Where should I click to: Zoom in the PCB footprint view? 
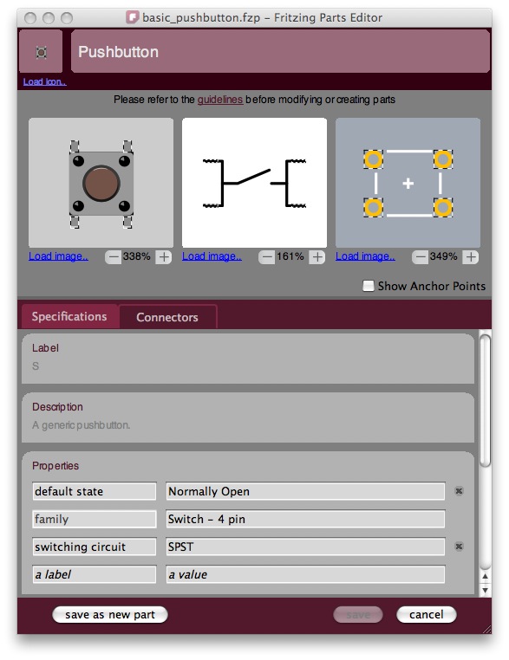[x=471, y=256]
